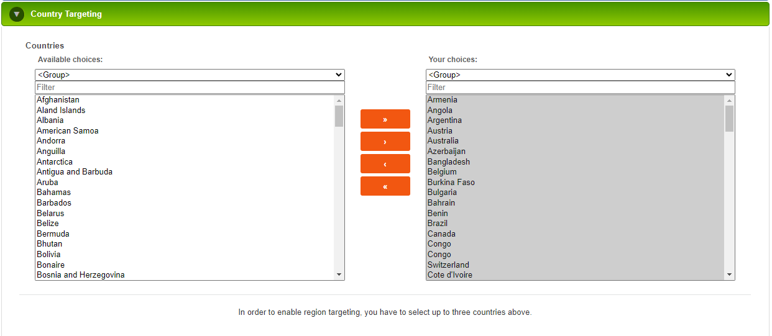Select Antarctica in available choices
Viewport: 772px width, 336px height.
pyautogui.click(x=185, y=161)
